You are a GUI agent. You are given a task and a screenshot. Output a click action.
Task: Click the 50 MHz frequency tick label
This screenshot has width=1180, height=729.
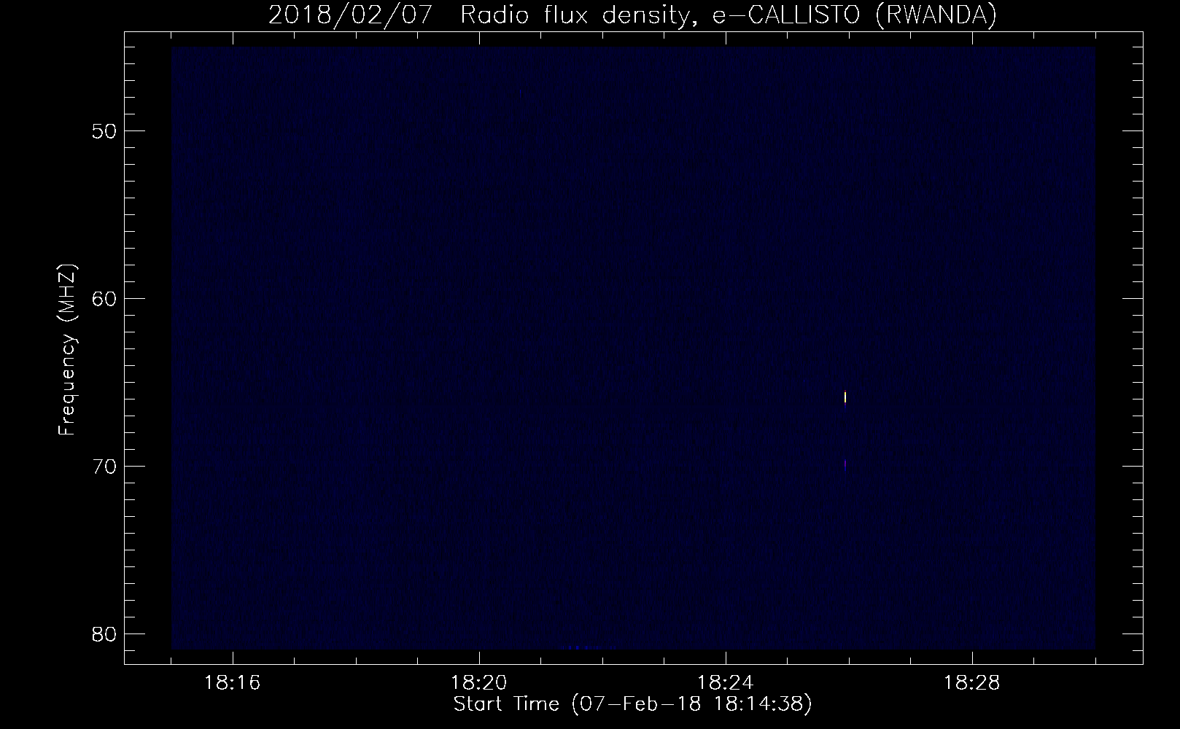[x=103, y=131]
